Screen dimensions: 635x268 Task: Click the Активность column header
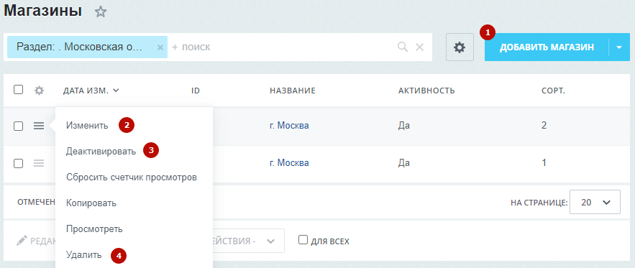pyautogui.click(x=426, y=91)
